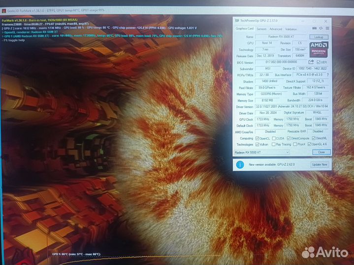Click the Shaders value 1408 Unified
Viewport: 354px width, 265px height.
(x=269, y=81)
